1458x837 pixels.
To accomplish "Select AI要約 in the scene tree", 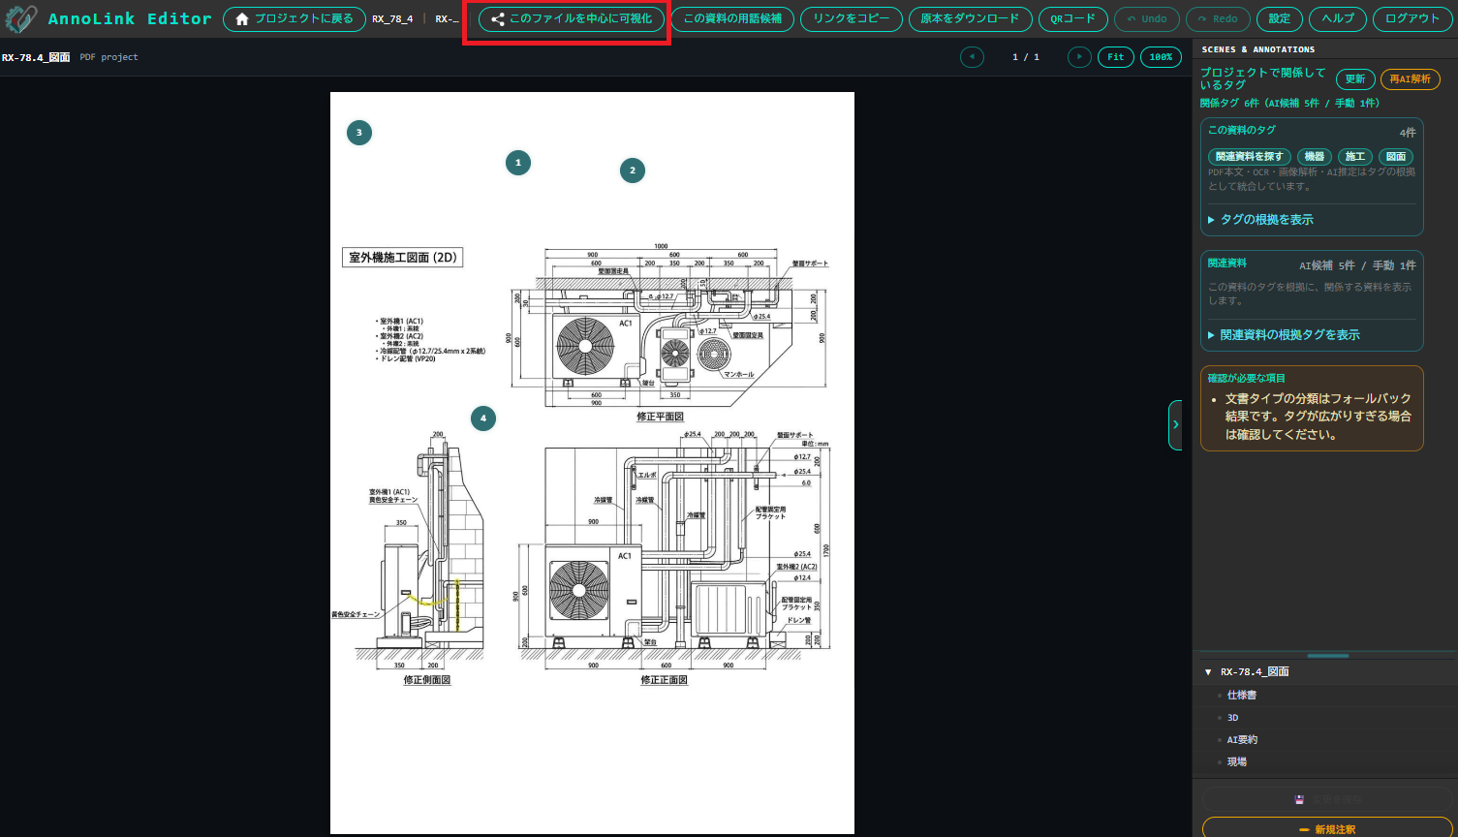I will pos(1242,740).
